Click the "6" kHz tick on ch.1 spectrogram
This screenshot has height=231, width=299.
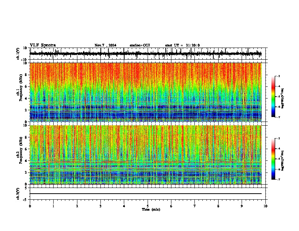tap(26, 87)
